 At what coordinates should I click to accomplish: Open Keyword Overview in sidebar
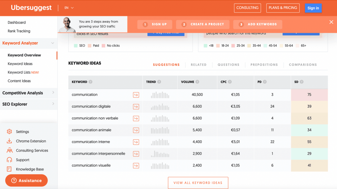[x=24, y=55]
